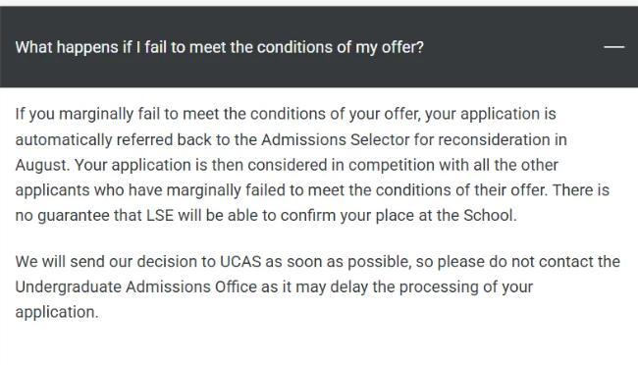Click the word "August" in the first paragraph
638x365 pixels.
pyautogui.click(x=42, y=165)
